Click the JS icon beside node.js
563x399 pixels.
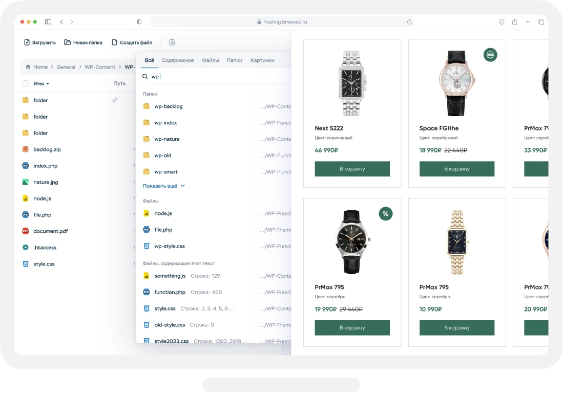click(x=25, y=198)
